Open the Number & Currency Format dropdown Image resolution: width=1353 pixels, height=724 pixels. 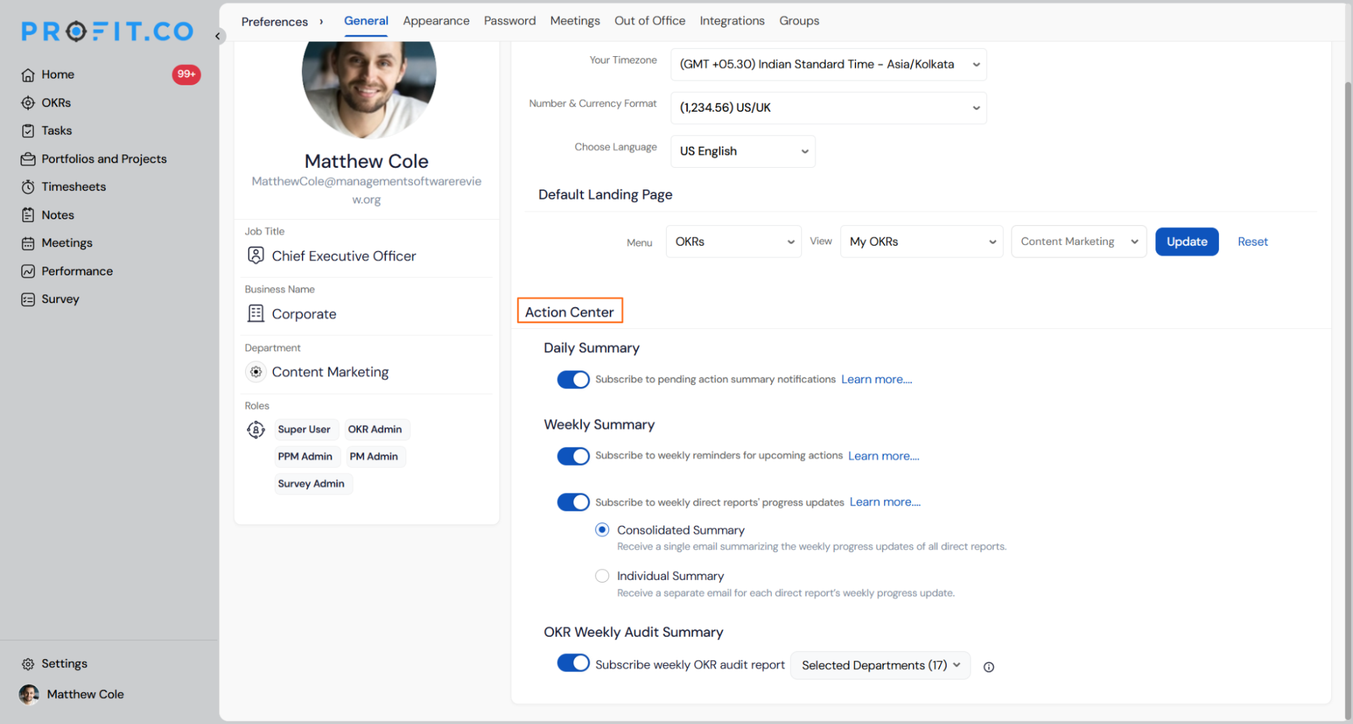[x=828, y=108]
